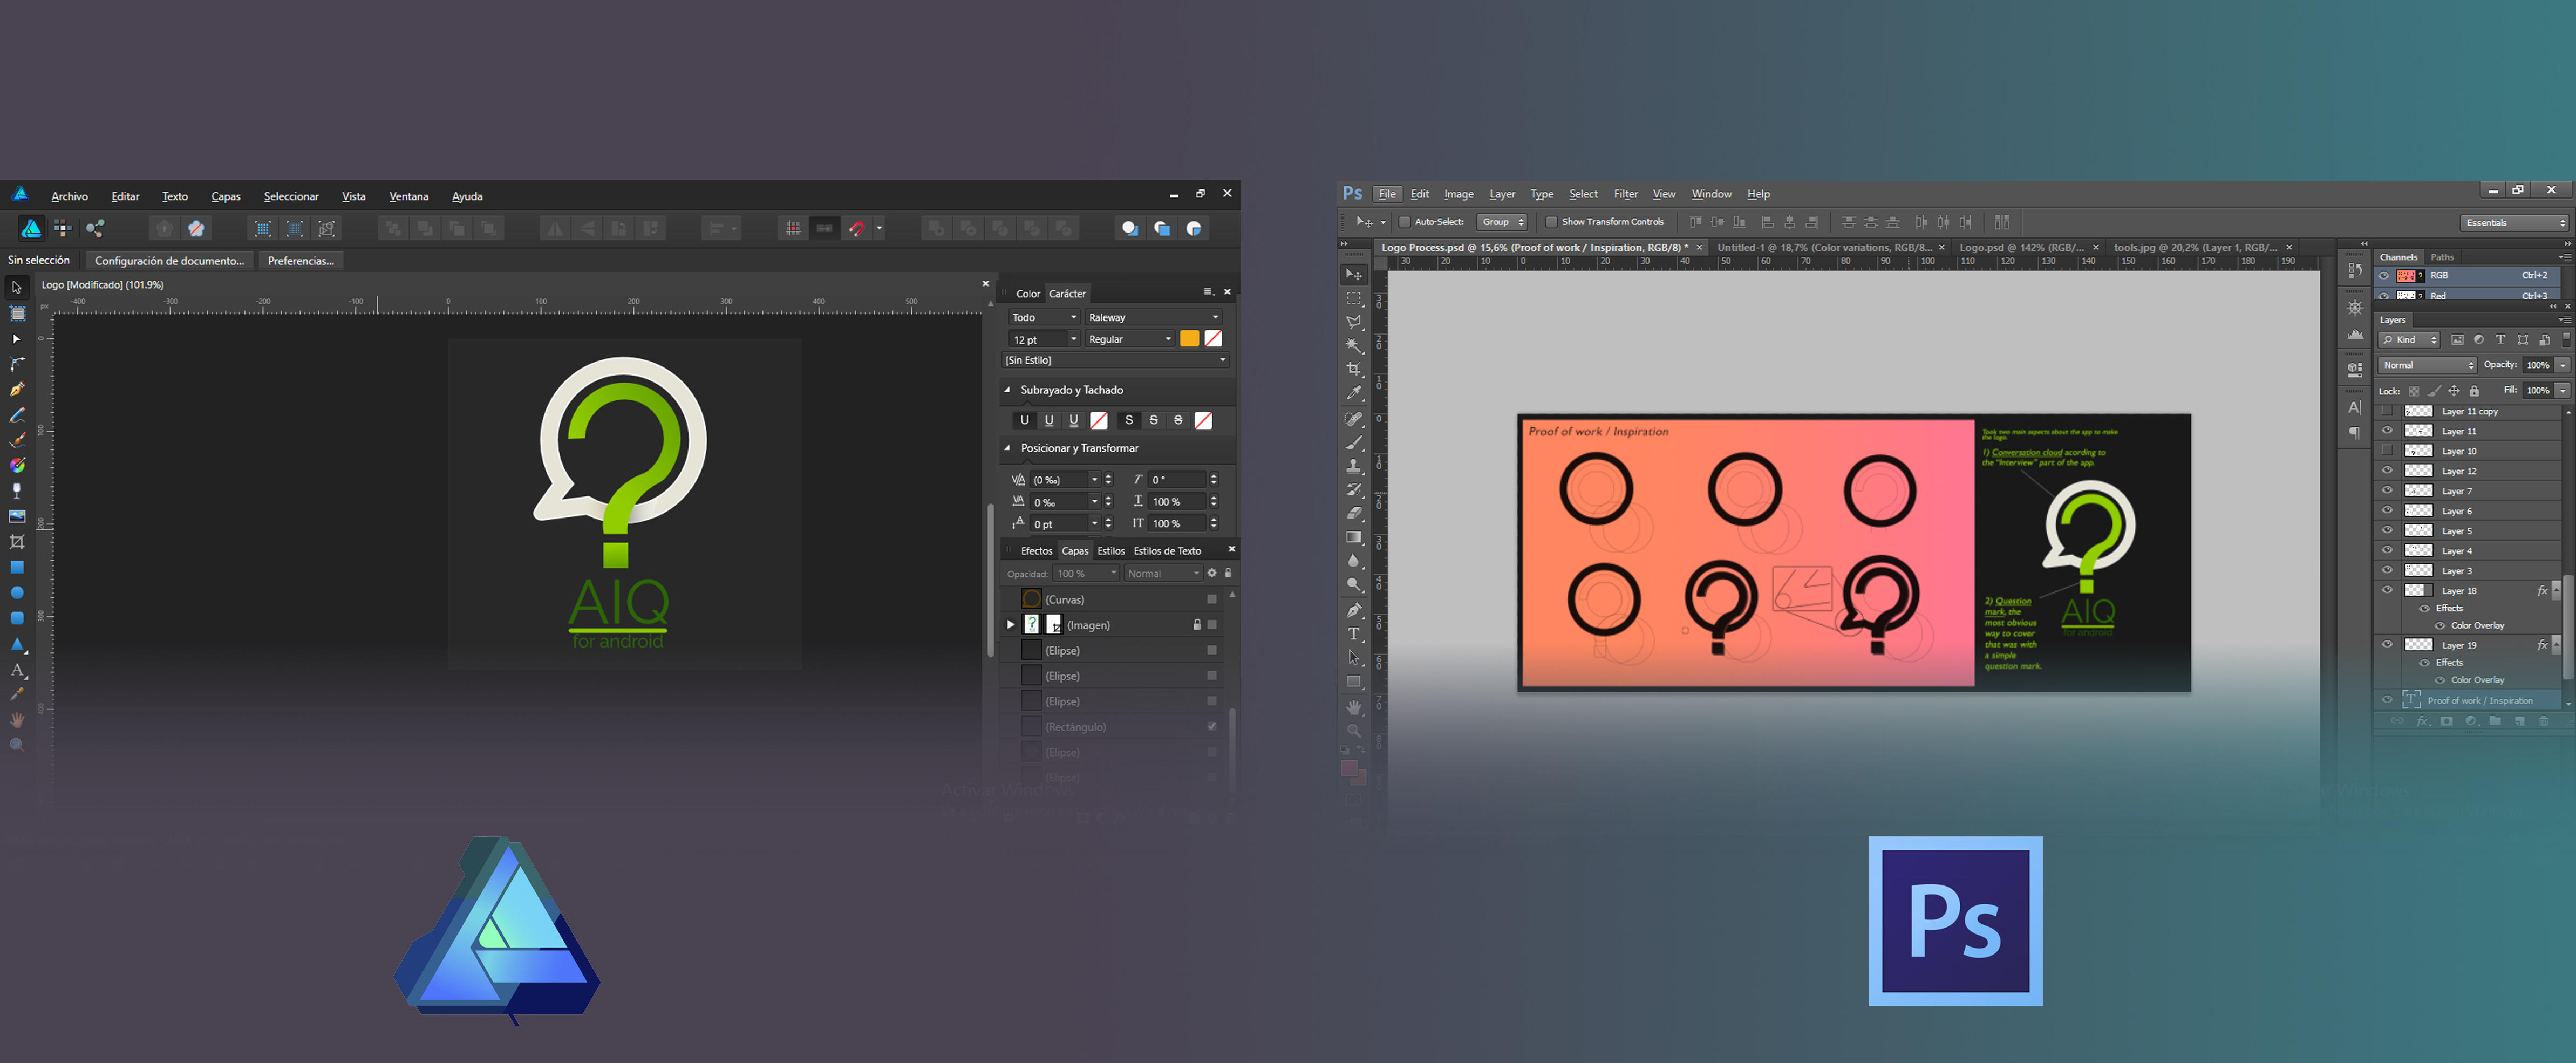Viewport: 2576px width, 1063px height.
Task: Select the Ellipse tool in Affinity Designer
Action: click(x=17, y=593)
